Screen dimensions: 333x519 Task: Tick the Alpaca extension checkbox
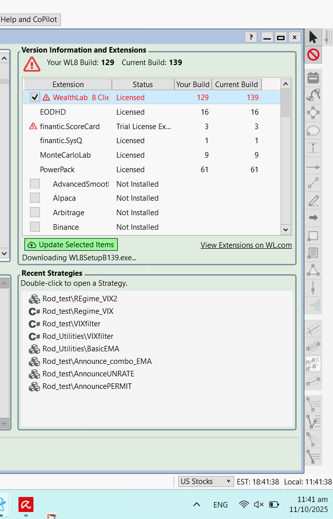pyautogui.click(x=35, y=198)
